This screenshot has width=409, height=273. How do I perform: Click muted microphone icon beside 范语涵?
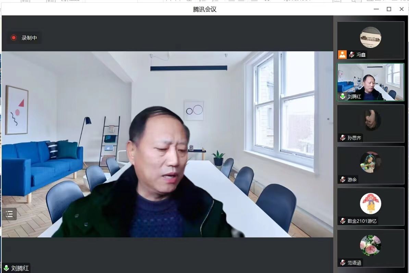click(x=343, y=263)
